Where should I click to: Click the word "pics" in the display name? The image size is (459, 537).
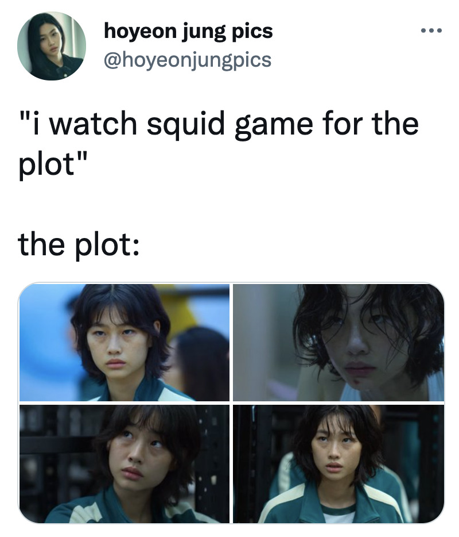point(252,32)
